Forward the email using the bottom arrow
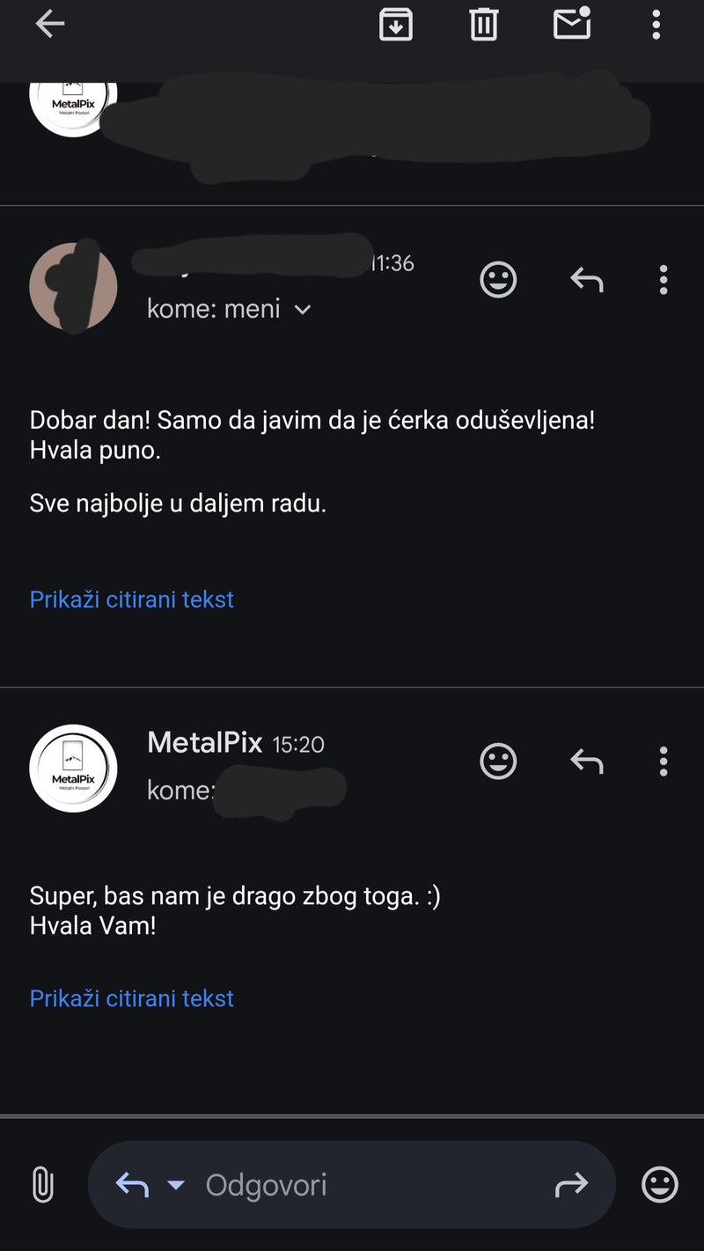The height and width of the screenshot is (1251, 704). (571, 1185)
